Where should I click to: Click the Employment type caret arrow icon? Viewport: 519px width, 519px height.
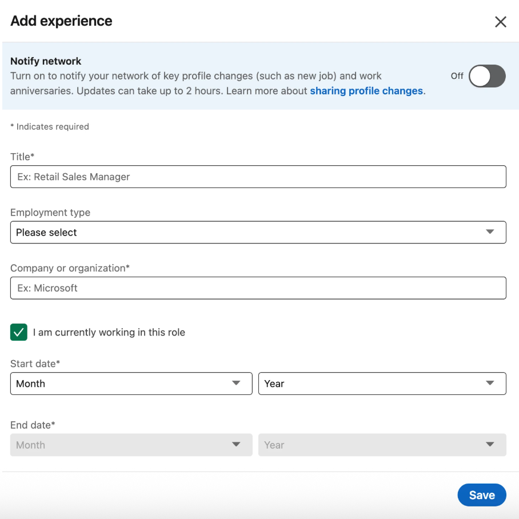490,232
